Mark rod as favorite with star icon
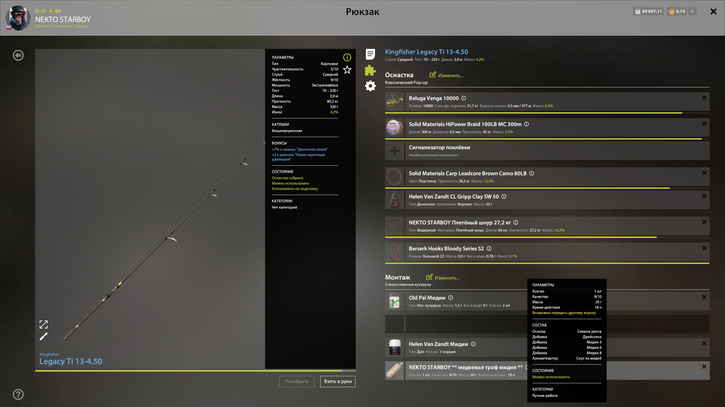Image resolution: width=725 pixels, height=407 pixels. [x=347, y=70]
